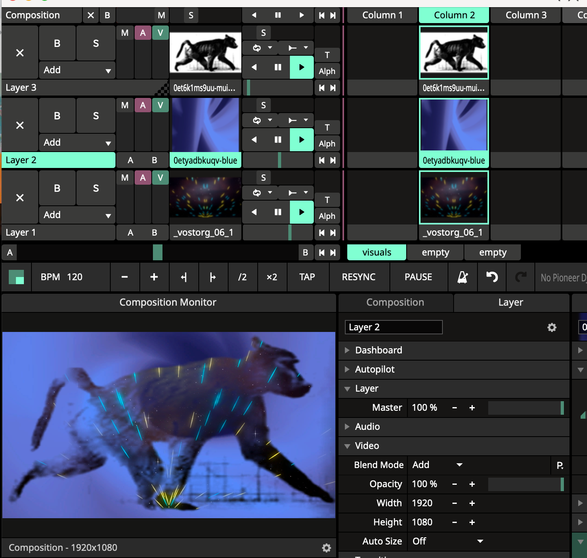Click the TAP tempo button
Screen dimensions: 587x558
(x=307, y=277)
